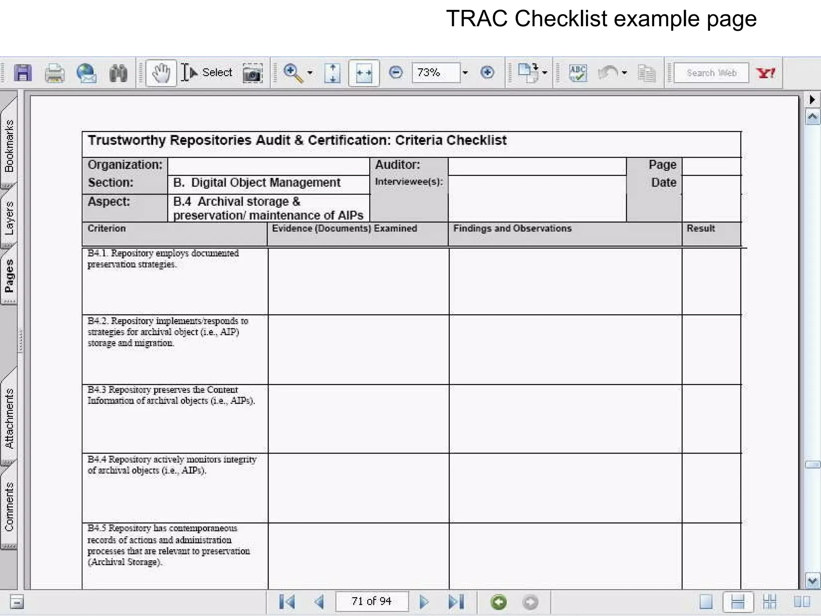Click the 73% zoom field
Screen dimensions: 821x616
coord(436,73)
